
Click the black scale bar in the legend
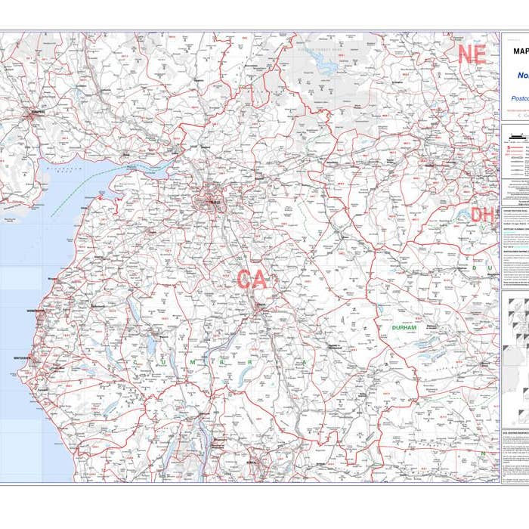pos(519,137)
